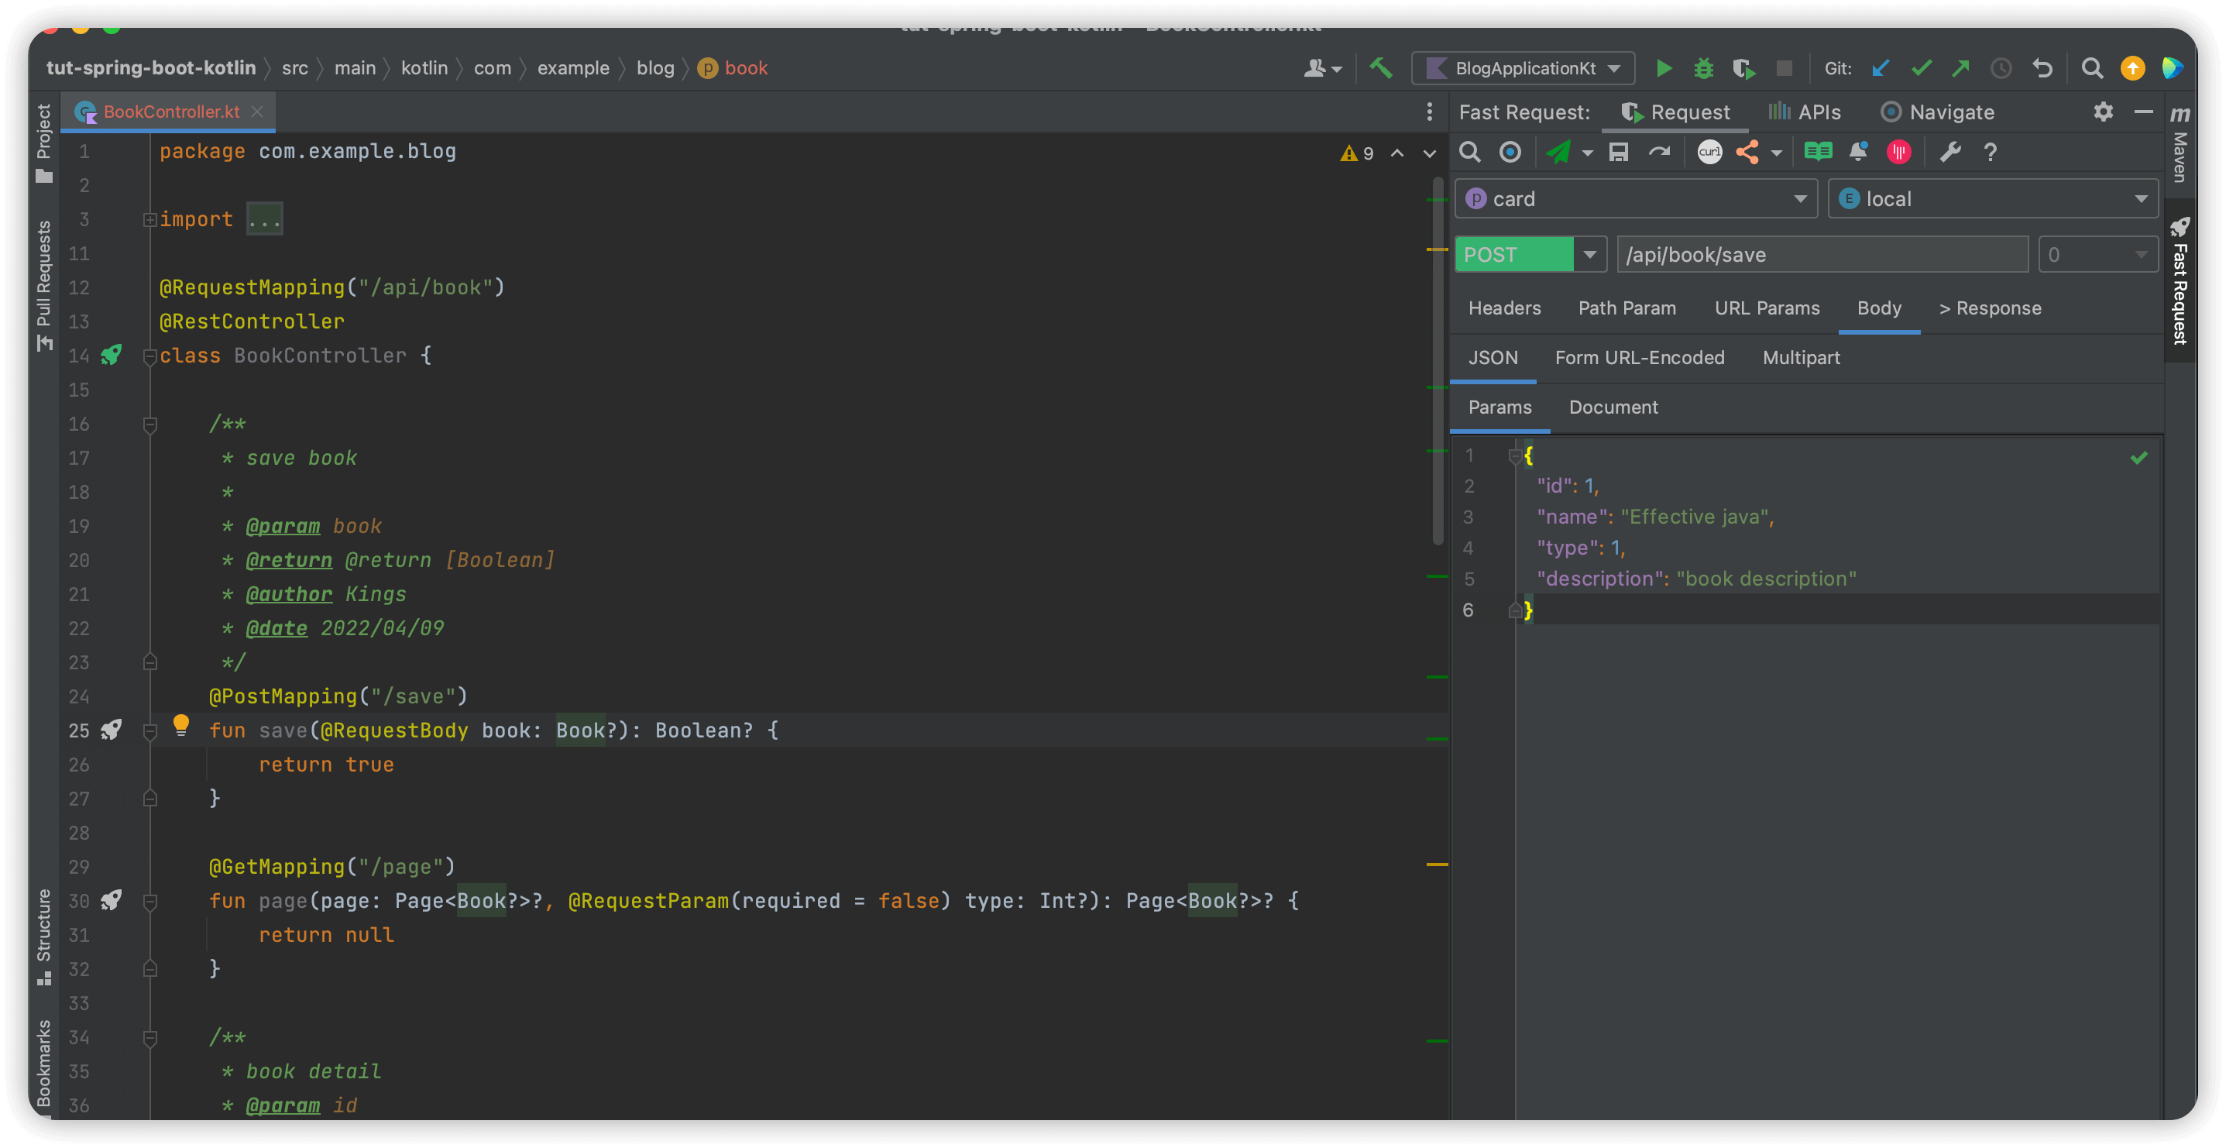Send the request with the green paper plane icon
The height and width of the screenshot is (1148, 2226).
[1561, 151]
